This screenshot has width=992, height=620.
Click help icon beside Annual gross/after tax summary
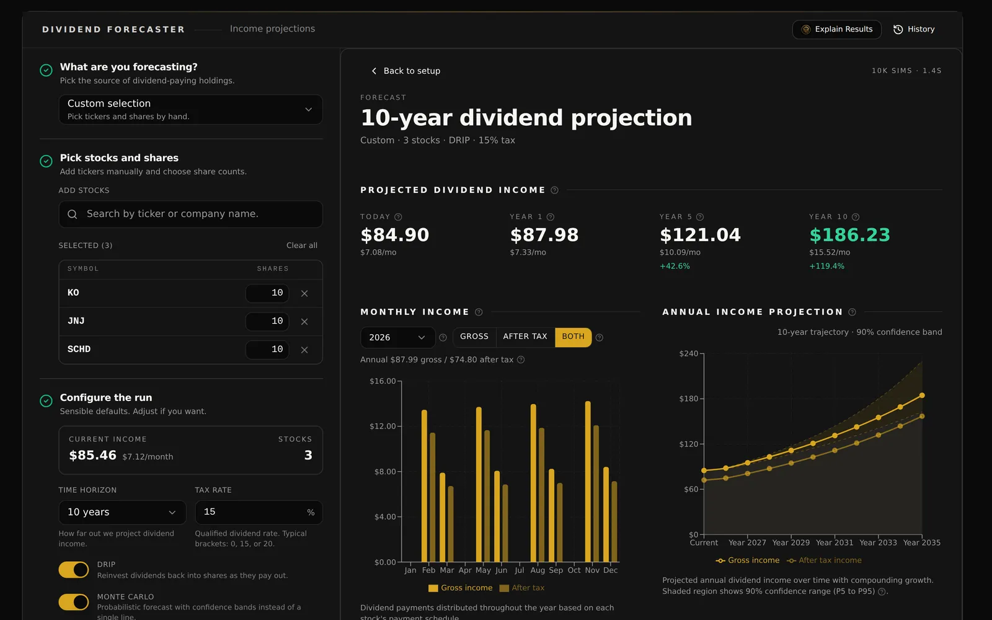(x=521, y=360)
